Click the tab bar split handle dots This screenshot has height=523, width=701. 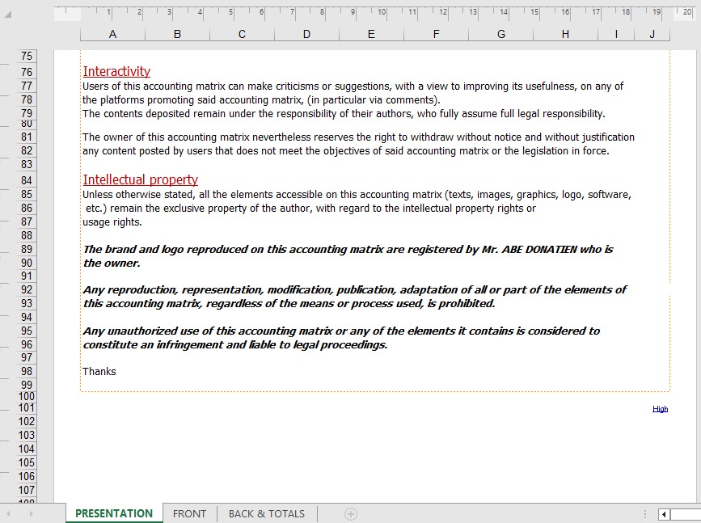(x=644, y=514)
